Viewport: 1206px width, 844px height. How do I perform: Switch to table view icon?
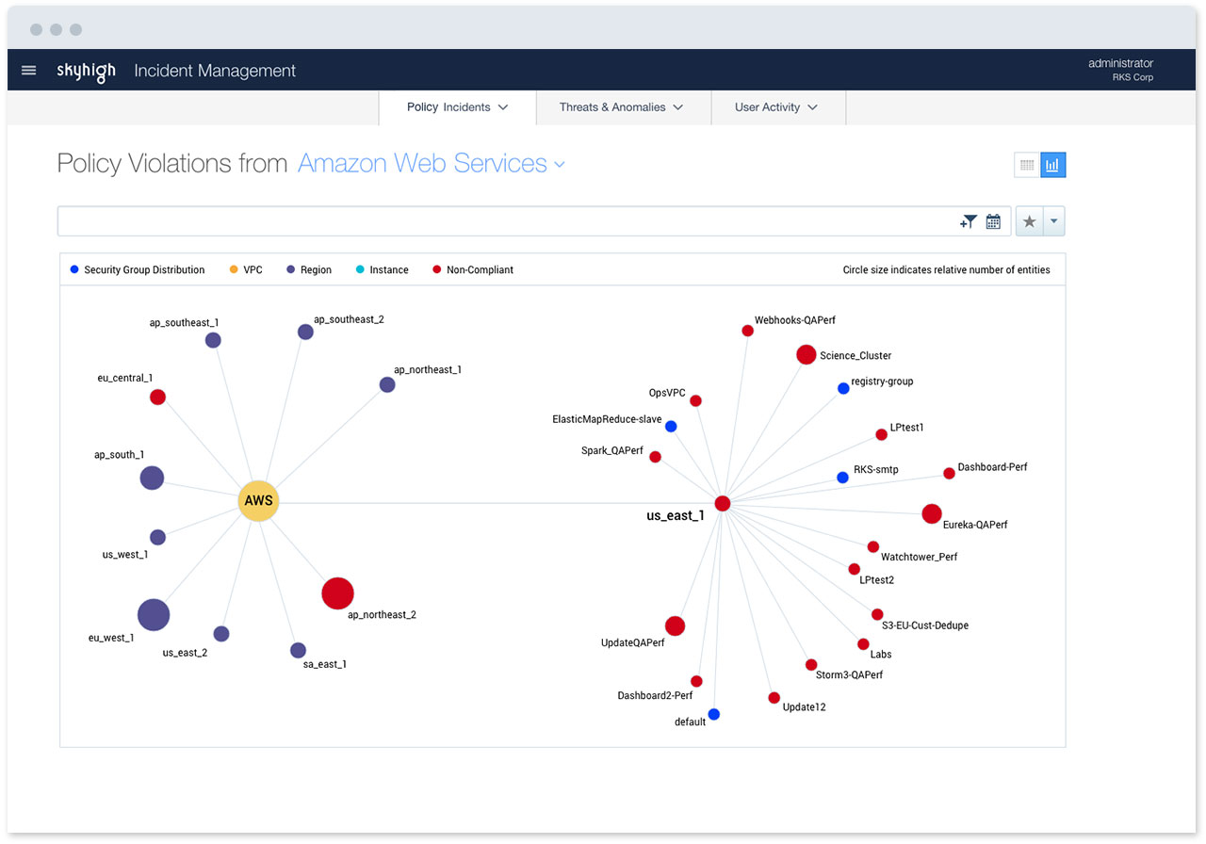pyautogui.click(x=1027, y=165)
